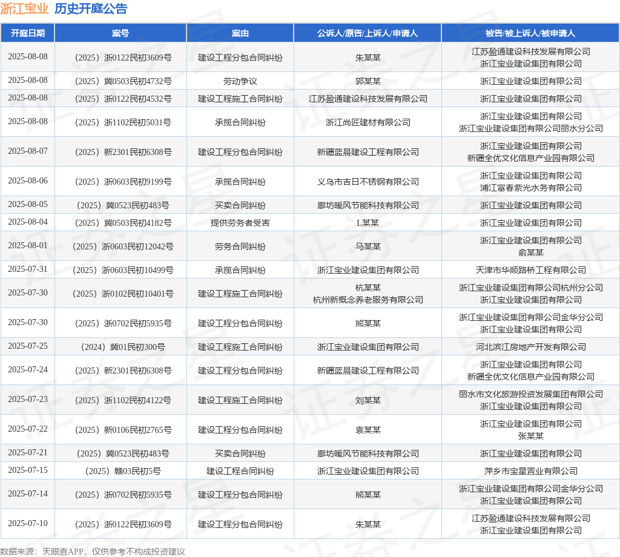Click the 浙江宝业 title text
The image size is (620, 557).
point(24,8)
